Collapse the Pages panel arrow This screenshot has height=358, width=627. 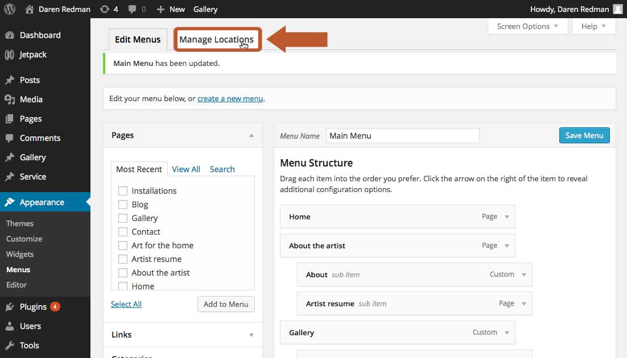point(251,135)
